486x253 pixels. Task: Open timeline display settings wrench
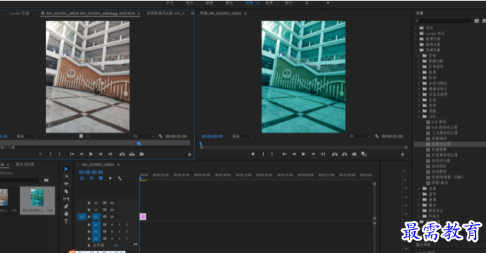tap(120, 178)
